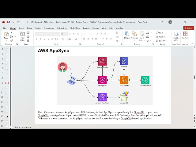
Task: Open the Shapes gallery
Action: (x=127, y=36)
